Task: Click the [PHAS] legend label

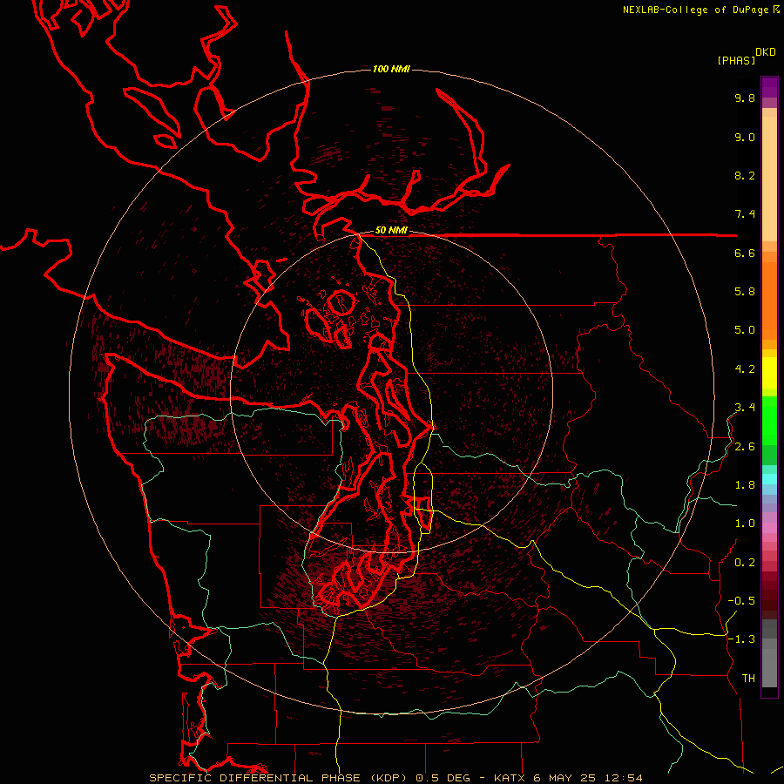Action: (736, 60)
